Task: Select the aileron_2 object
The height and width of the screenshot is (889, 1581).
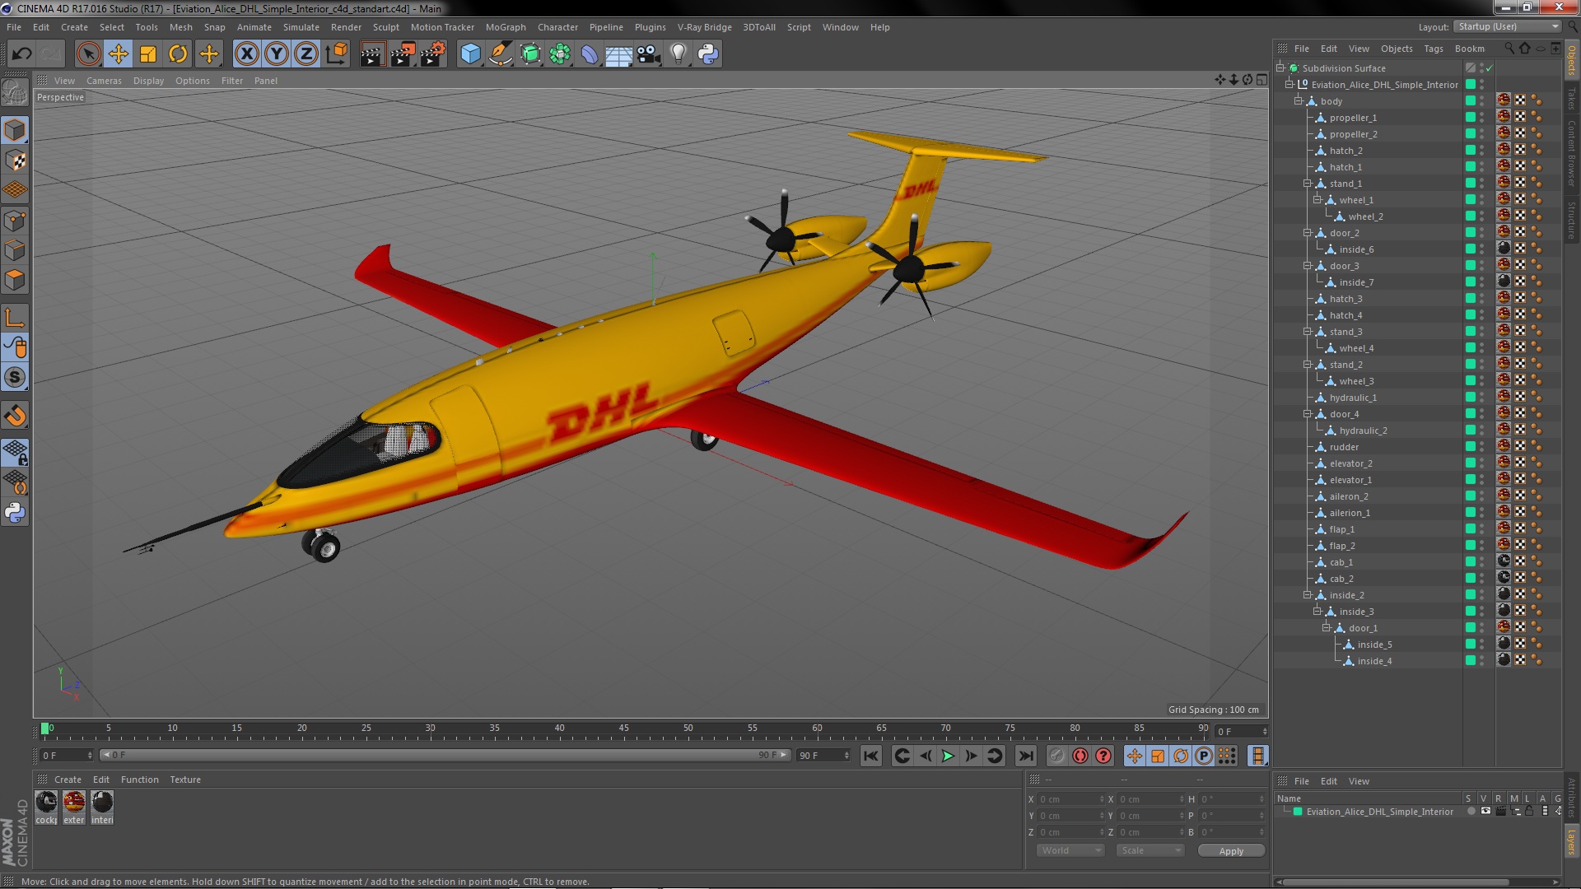Action: coord(1349,496)
